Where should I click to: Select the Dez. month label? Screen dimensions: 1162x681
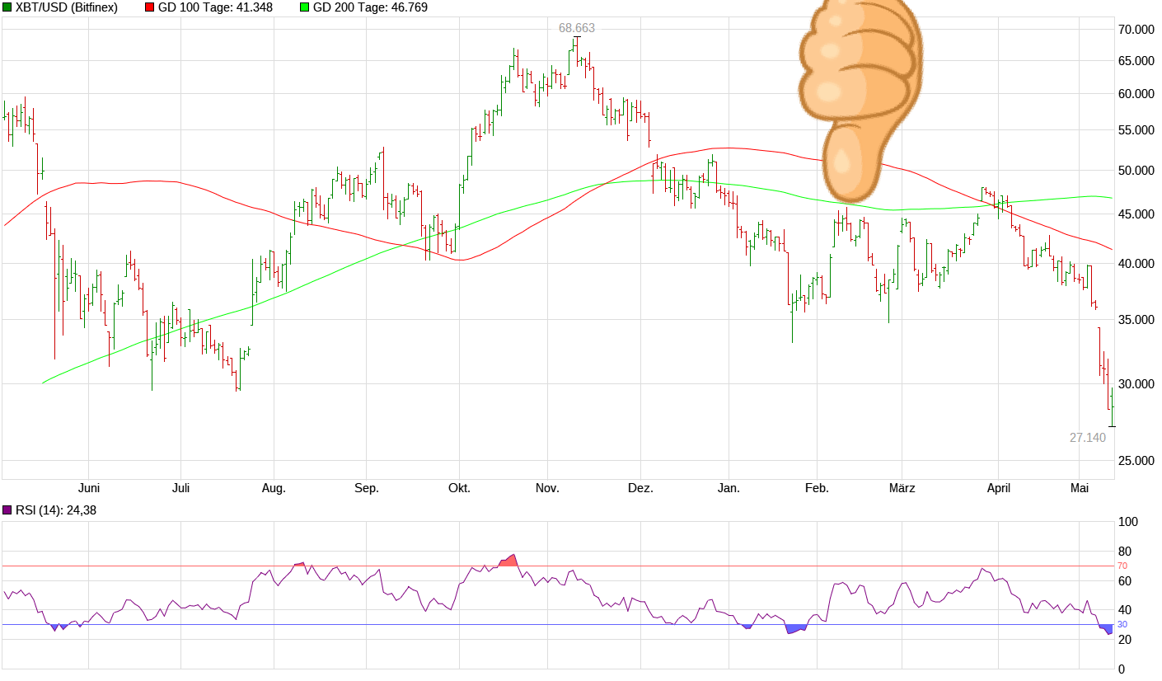click(642, 488)
